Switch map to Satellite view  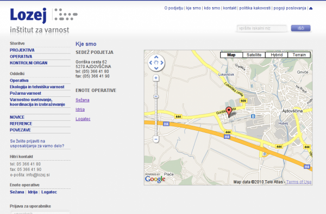(254, 55)
